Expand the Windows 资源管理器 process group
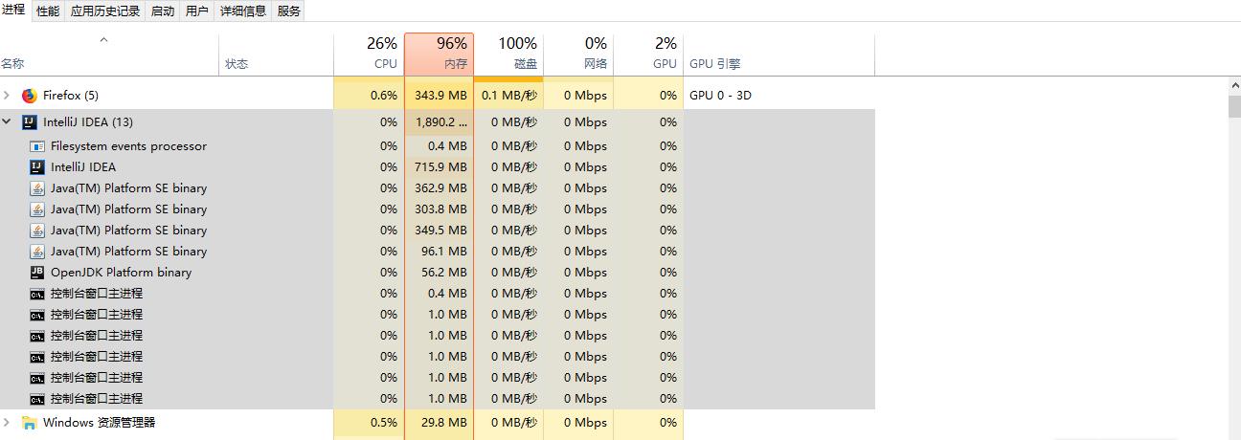The height and width of the screenshot is (440, 1241). (8, 423)
